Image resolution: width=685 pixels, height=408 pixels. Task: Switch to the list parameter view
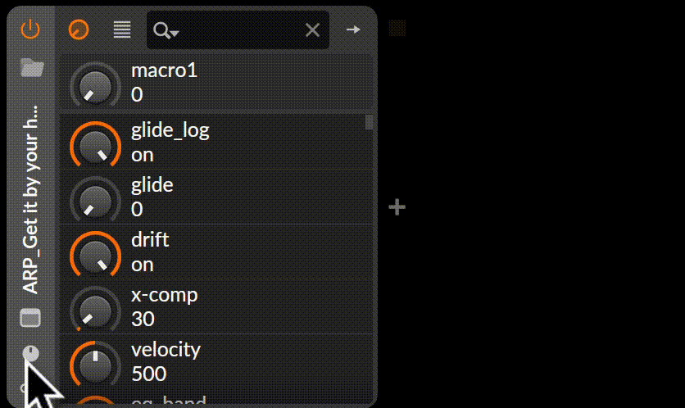point(122,29)
